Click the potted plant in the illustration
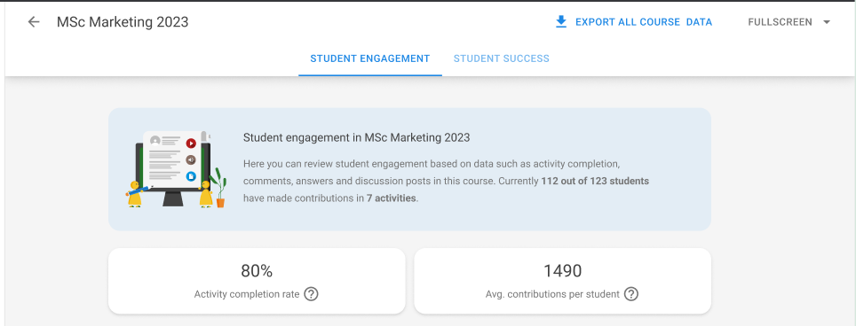The width and height of the screenshot is (856, 326). [219, 188]
